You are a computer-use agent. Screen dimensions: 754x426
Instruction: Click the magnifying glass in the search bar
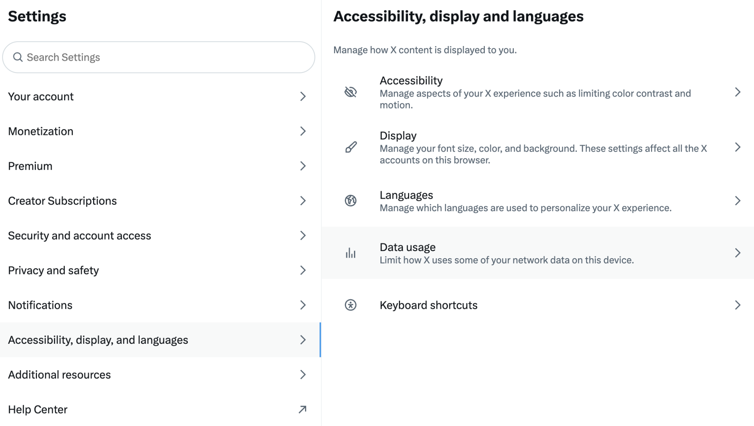pos(18,57)
